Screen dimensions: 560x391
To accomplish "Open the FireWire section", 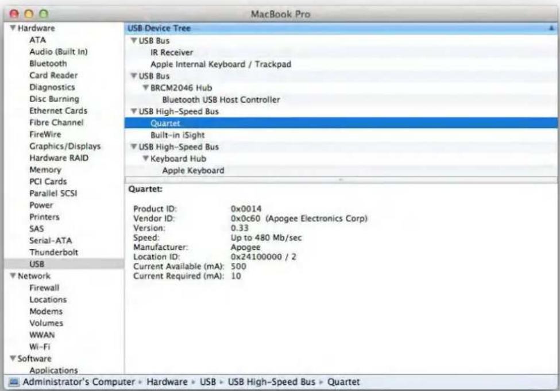I will [45, 134].
